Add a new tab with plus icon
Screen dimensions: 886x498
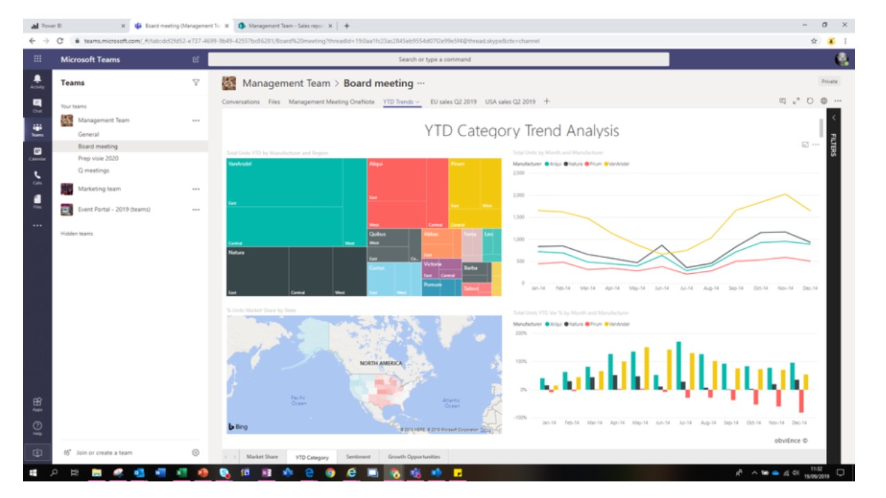coord(547,102)
